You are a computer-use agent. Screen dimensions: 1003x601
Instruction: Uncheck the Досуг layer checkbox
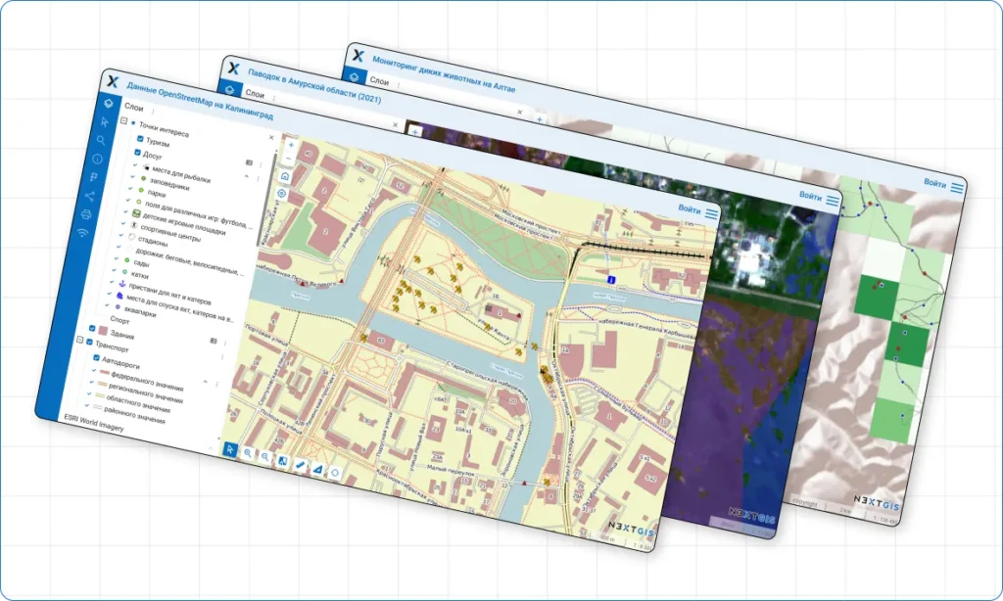(137, 153)
